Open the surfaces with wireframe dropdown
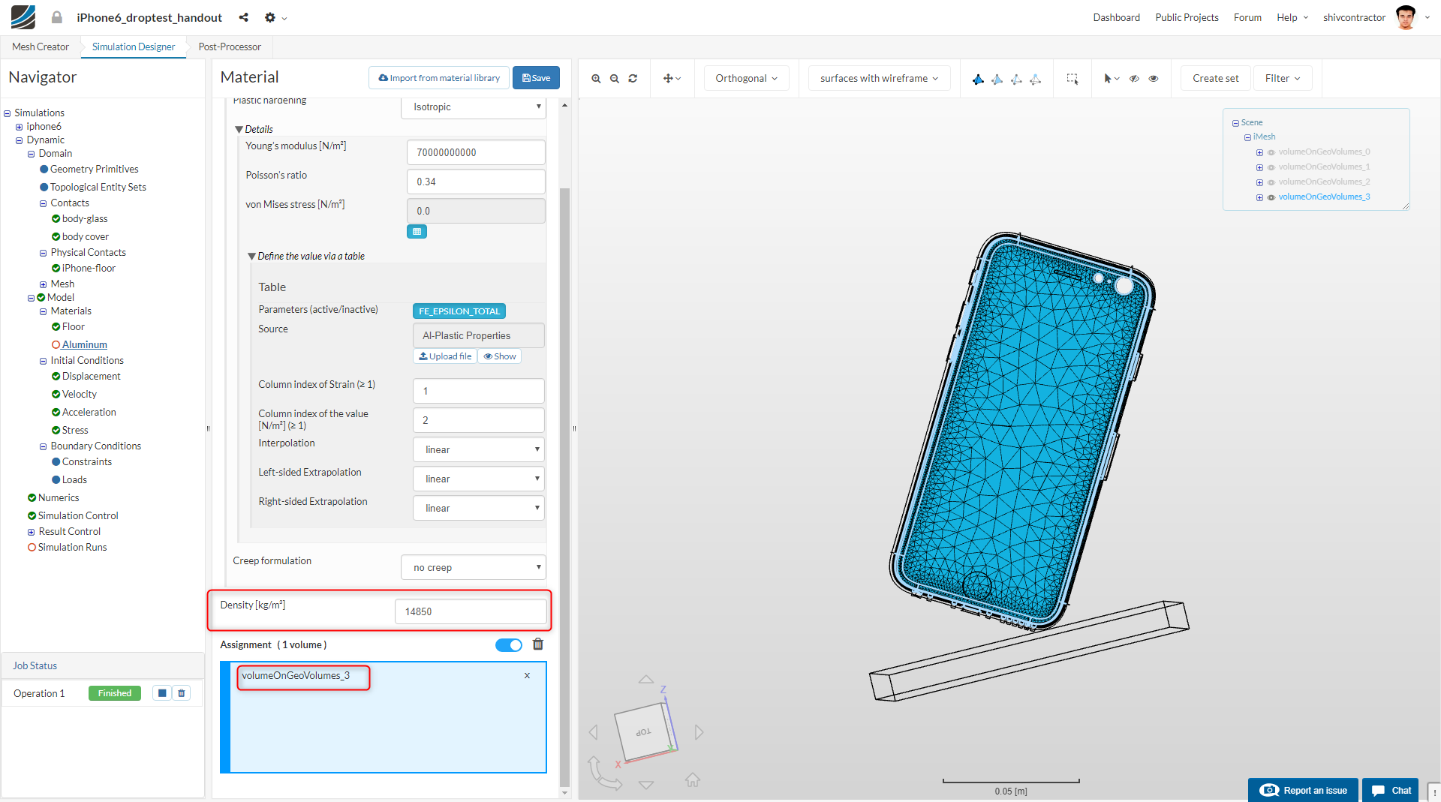The image size is (1441, 802). click(x=880, y=79)
